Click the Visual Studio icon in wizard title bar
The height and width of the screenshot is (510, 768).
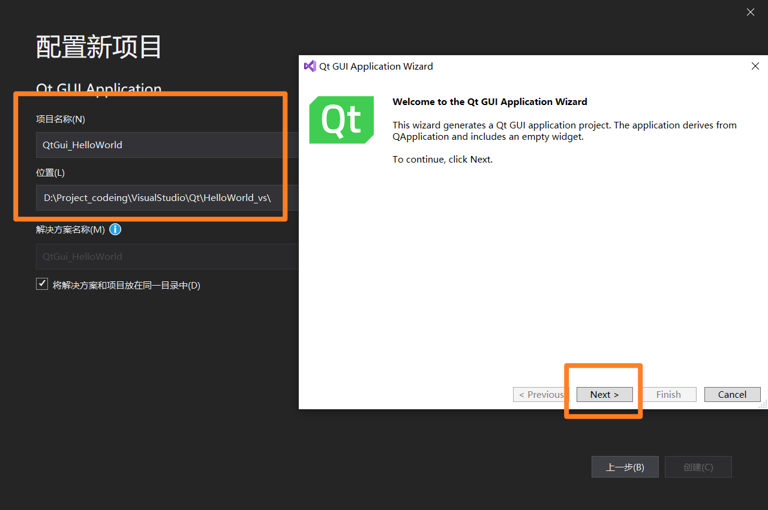310,66
